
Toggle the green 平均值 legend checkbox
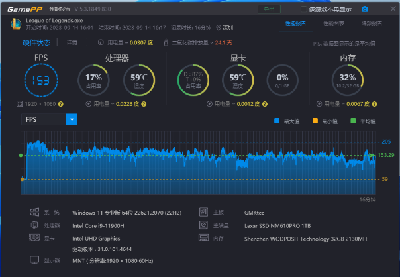(x=353, y=121)
